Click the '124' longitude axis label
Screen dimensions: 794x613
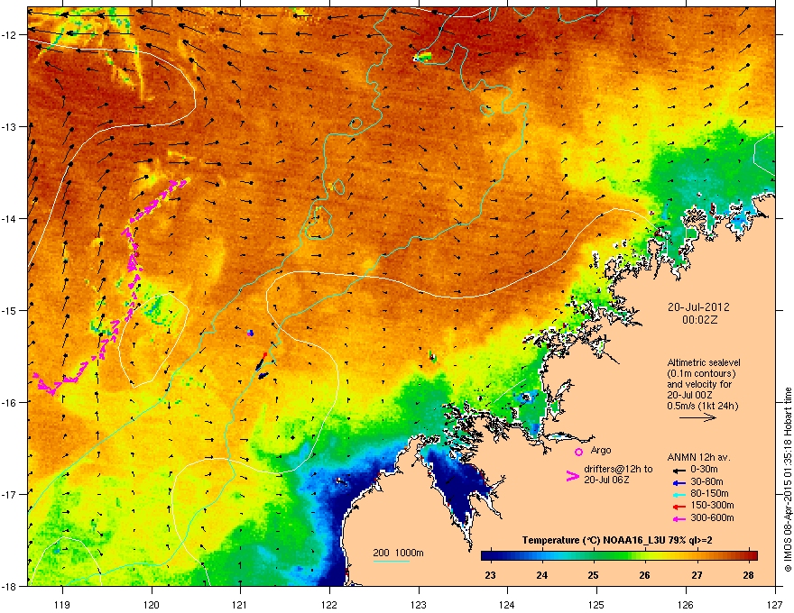coord(507,605)
